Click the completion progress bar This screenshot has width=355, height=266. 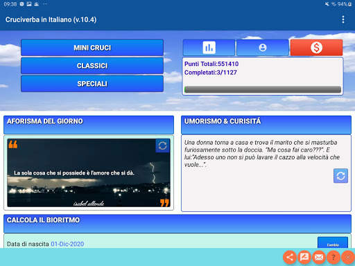pyautogui.click(x=263, y=89)
